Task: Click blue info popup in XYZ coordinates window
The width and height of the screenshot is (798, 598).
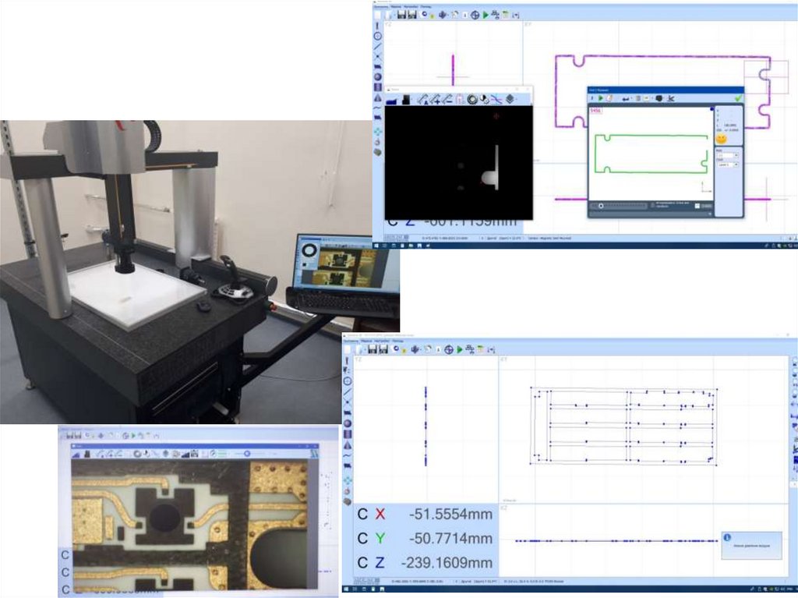Action: point(751,546)
